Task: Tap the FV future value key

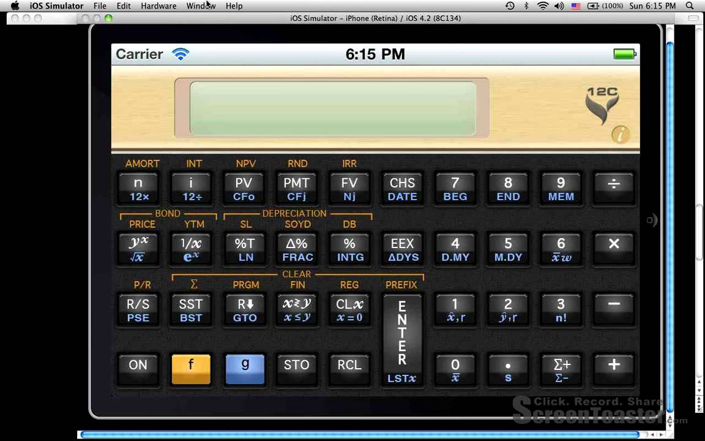Action: point(349,189)
